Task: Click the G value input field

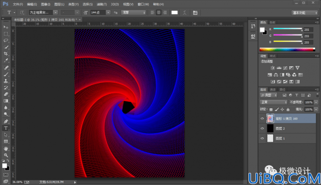Action: tap(308, 36)
